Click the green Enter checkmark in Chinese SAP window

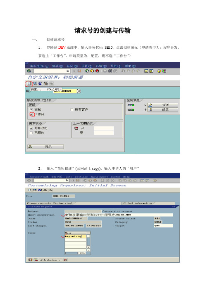[x=29, y=71]
